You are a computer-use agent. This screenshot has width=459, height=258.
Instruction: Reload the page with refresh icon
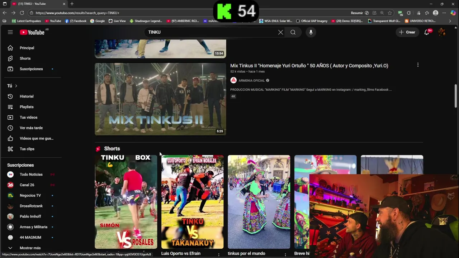[x=22, y=13]
